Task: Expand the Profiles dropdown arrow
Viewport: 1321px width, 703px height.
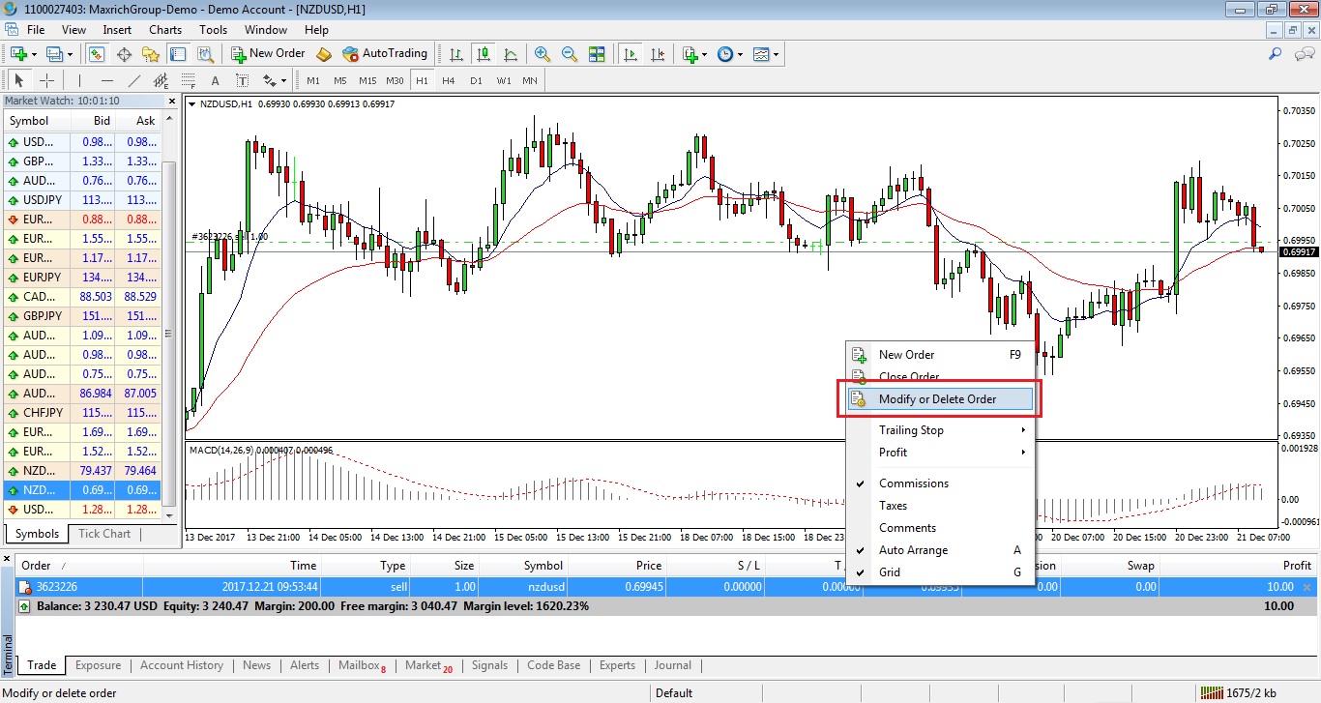Action: pyautogui.click(x=70, y=55)
